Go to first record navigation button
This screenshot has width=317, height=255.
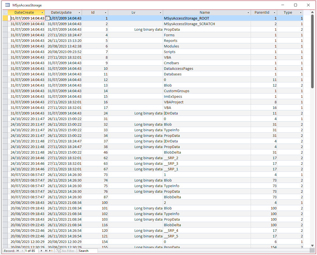click(x=18, y=251)
